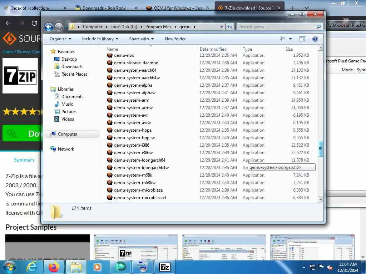This screenshot has height=274, width=366.
Task: Expand the address bar history dropdown
Action: point(222,27)
